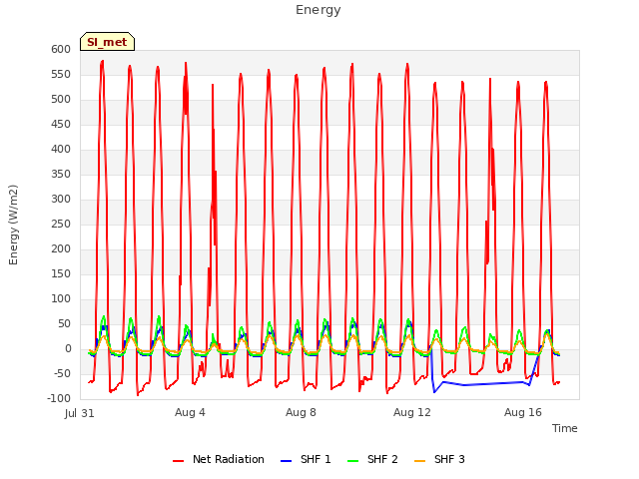Viewport: 639px width, 479px height.
Task: Click the orange SHF 3 legend swatch
Action: point(420,461)
